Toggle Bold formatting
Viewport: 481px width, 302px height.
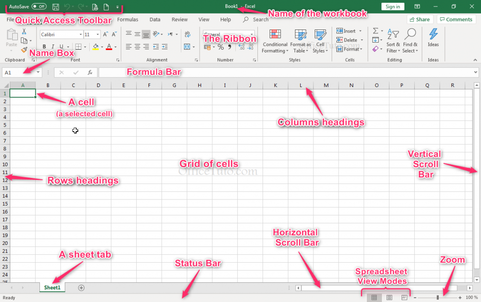click(44, 46)
